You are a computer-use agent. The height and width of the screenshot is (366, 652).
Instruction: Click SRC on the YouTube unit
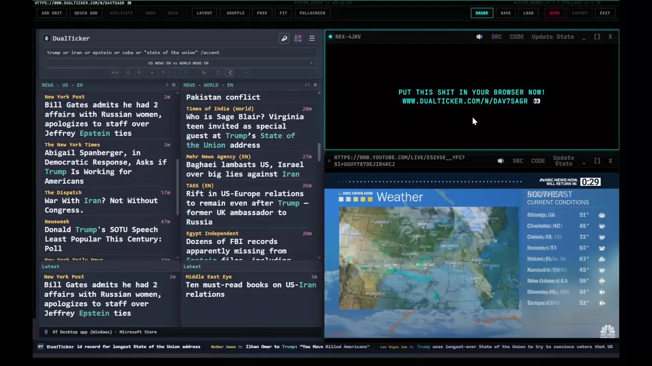pyautogui.click(x=518, y=161)
